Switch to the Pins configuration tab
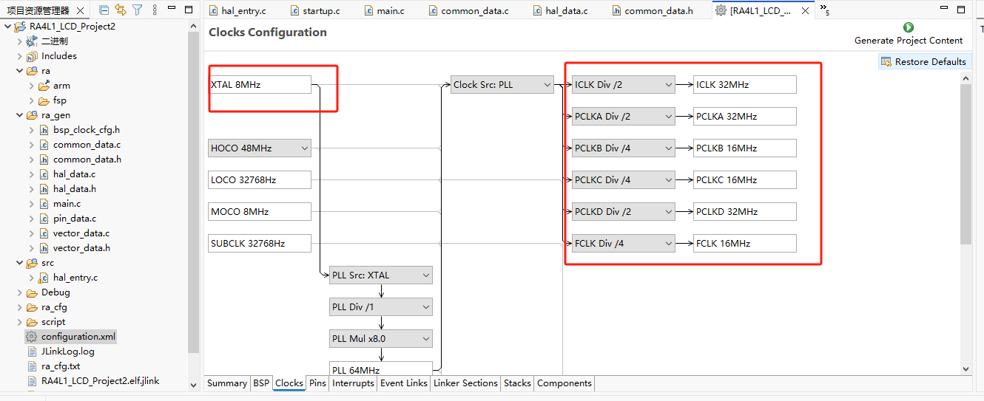984x401 pixels. [x=317, y=383]
